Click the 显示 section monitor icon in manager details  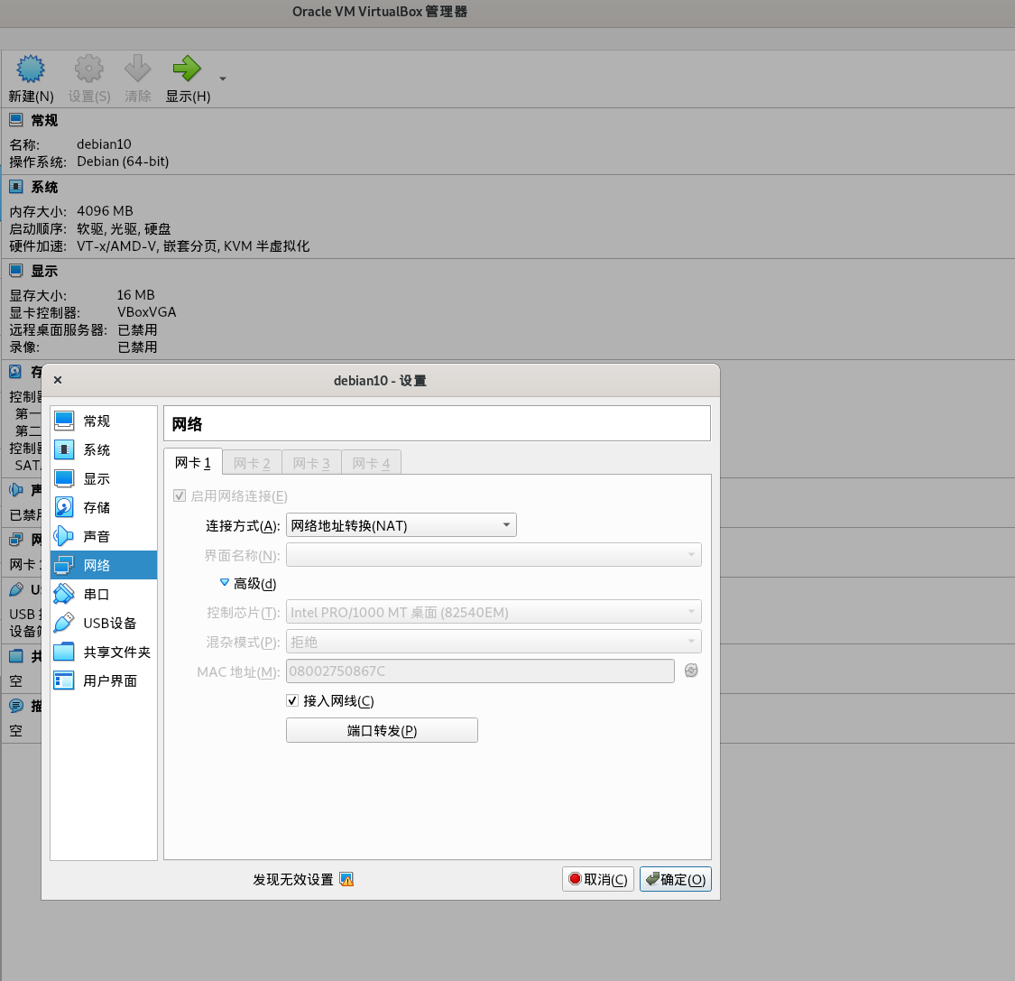coord(16,271)
